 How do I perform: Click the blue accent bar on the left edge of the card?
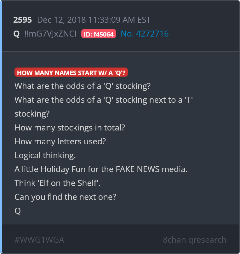coord(1,127)
